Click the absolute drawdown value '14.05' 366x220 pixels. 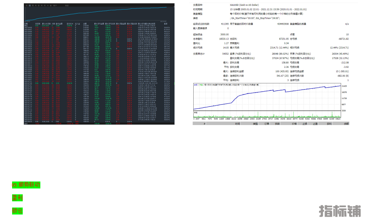point(226,48)
